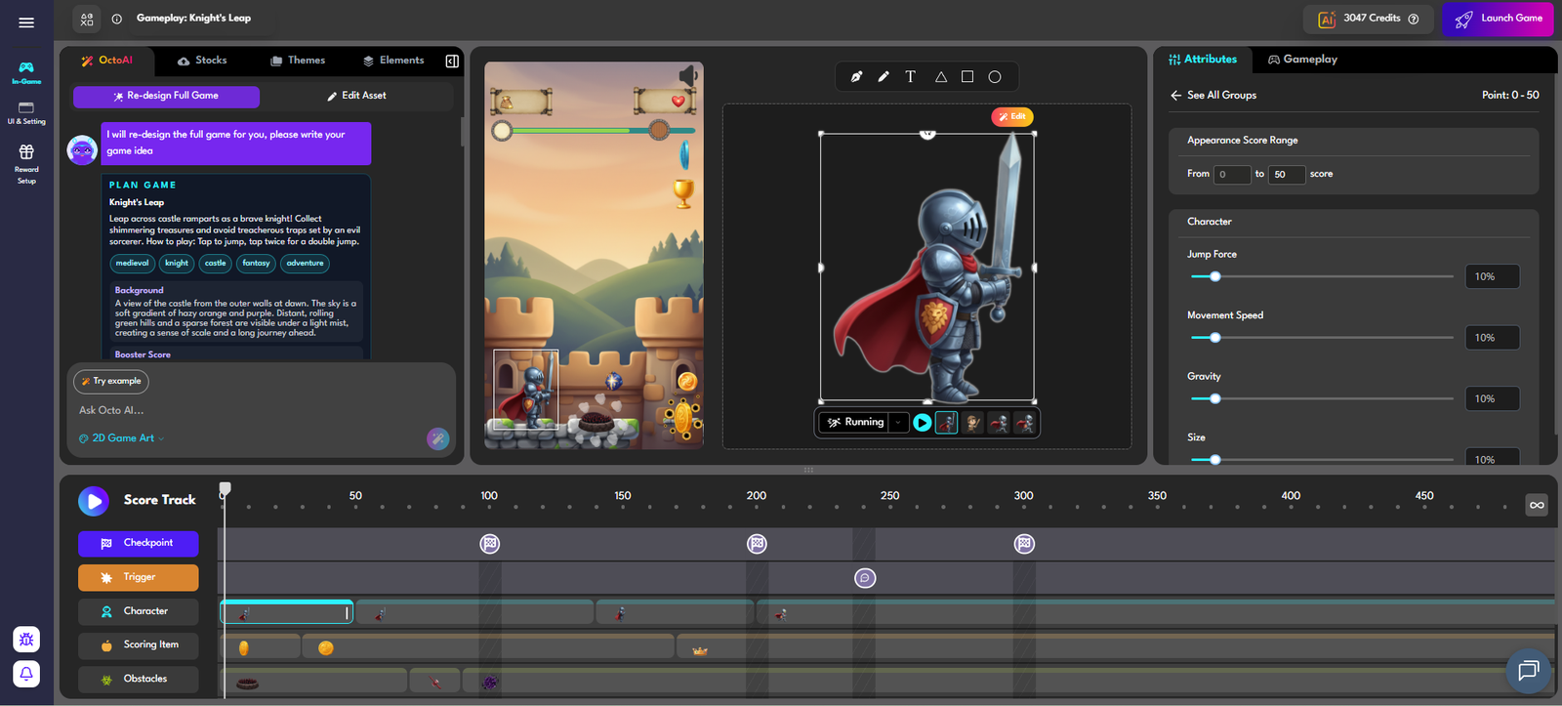Pick the triangle shape tool
The height and width of the screenshot is (706, 1562).
(x=940, y=77)
